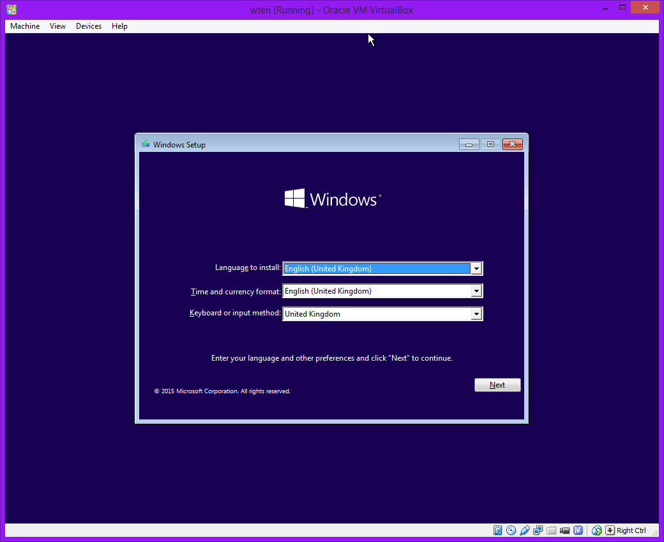
Task: Click the CPU virtualization status icon
Action: coord(578,531)
